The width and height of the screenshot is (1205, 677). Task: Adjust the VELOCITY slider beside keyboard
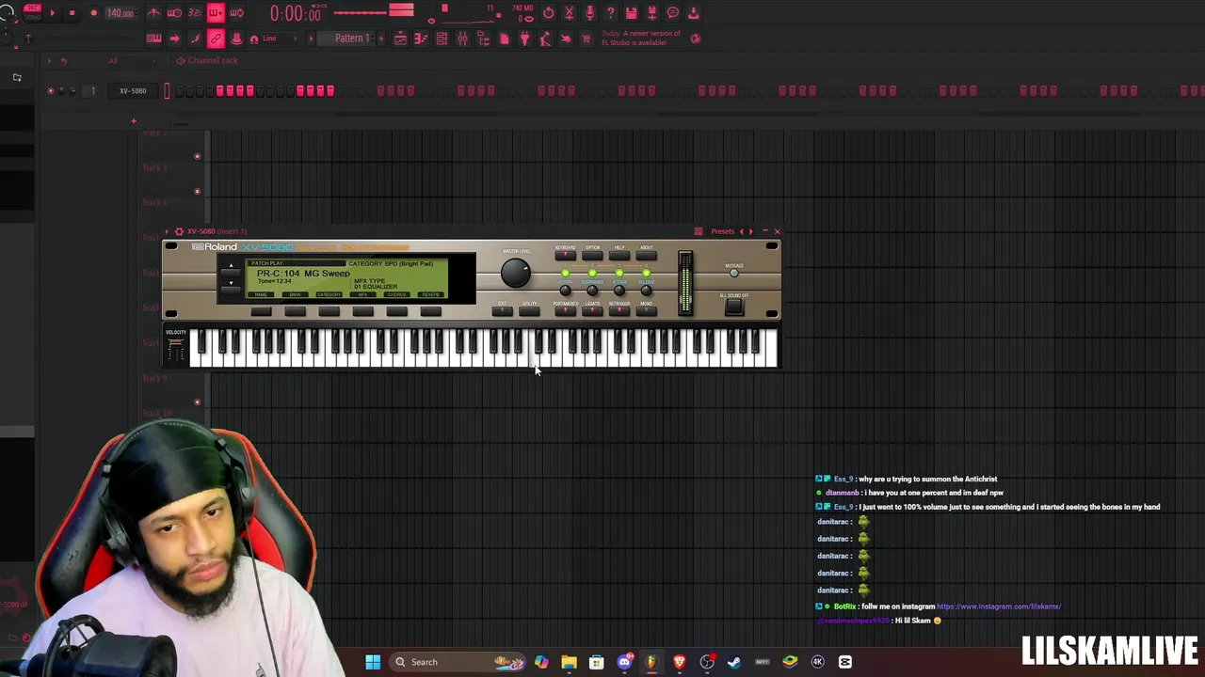coord(175,350)
